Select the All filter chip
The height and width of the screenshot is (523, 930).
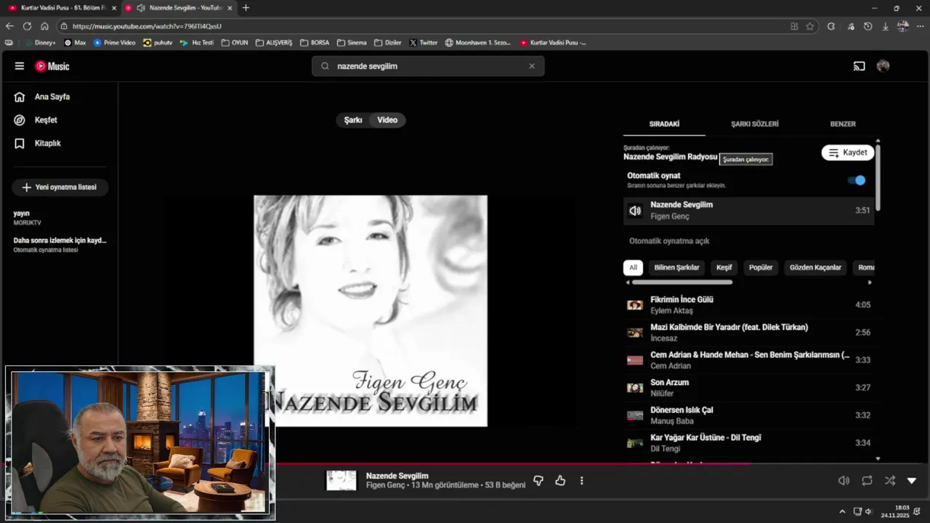[633, 267]
